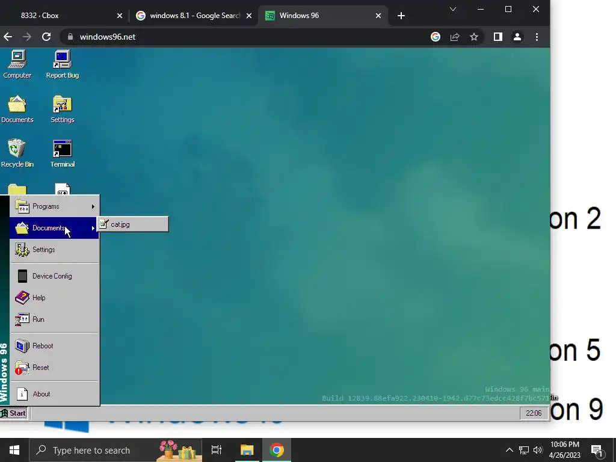This screenshot has height=462, width=616.
Task: Open the Report Bug desktop shortcut
Action: pyautogui.click(x=63, y=64)
